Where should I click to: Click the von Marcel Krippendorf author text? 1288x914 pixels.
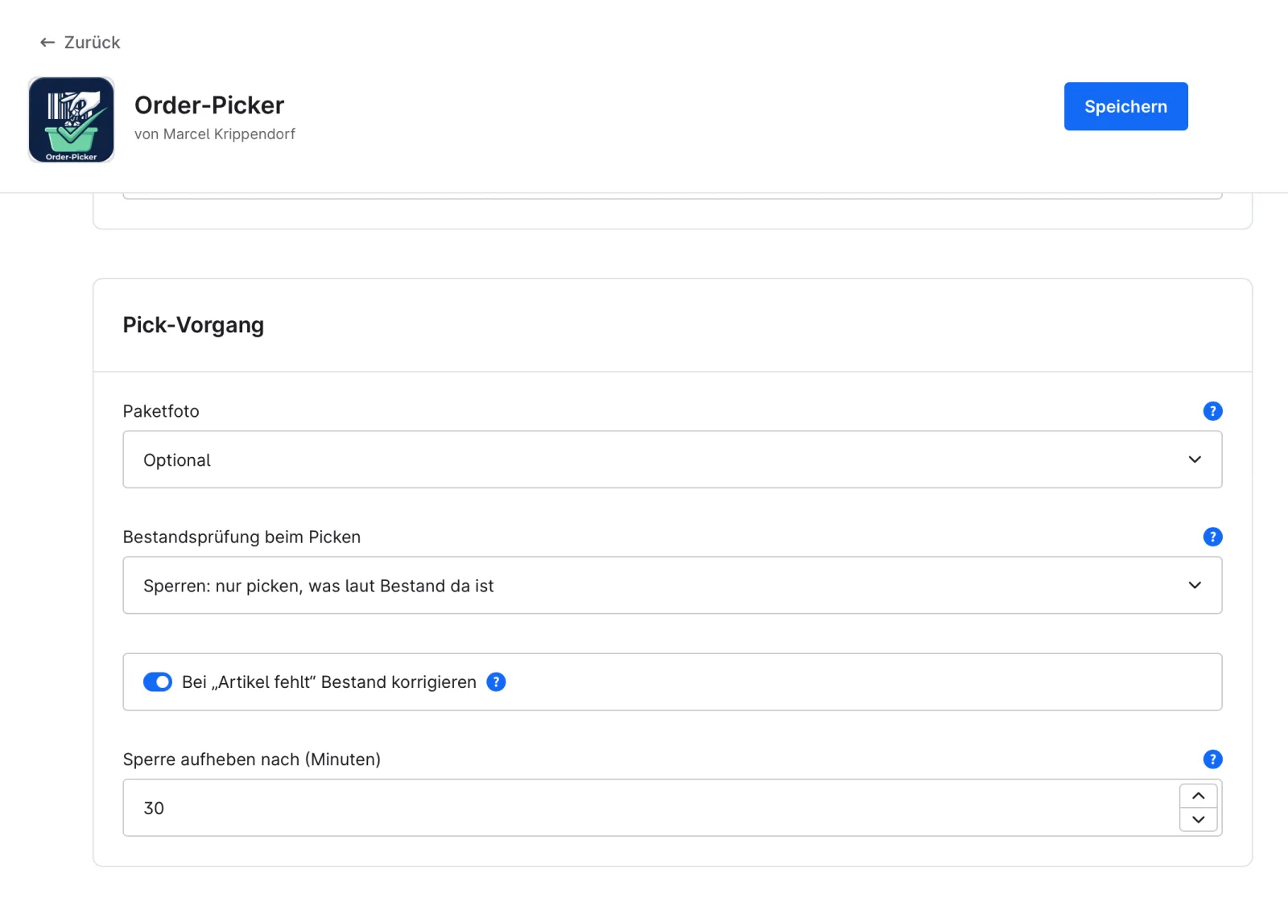click(215, 134)
